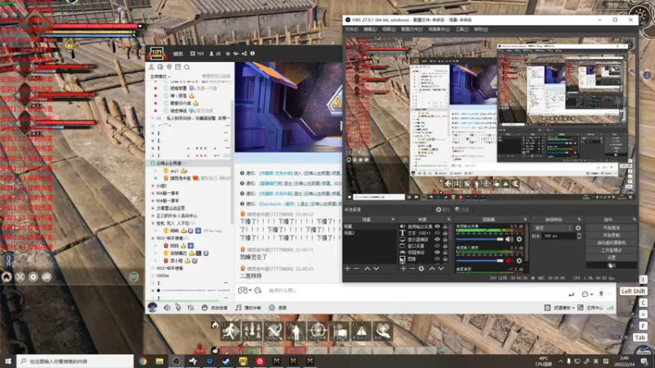Adjust the audio input capture volume slider
Screen dimensions: 655x368
click(479, 260)
